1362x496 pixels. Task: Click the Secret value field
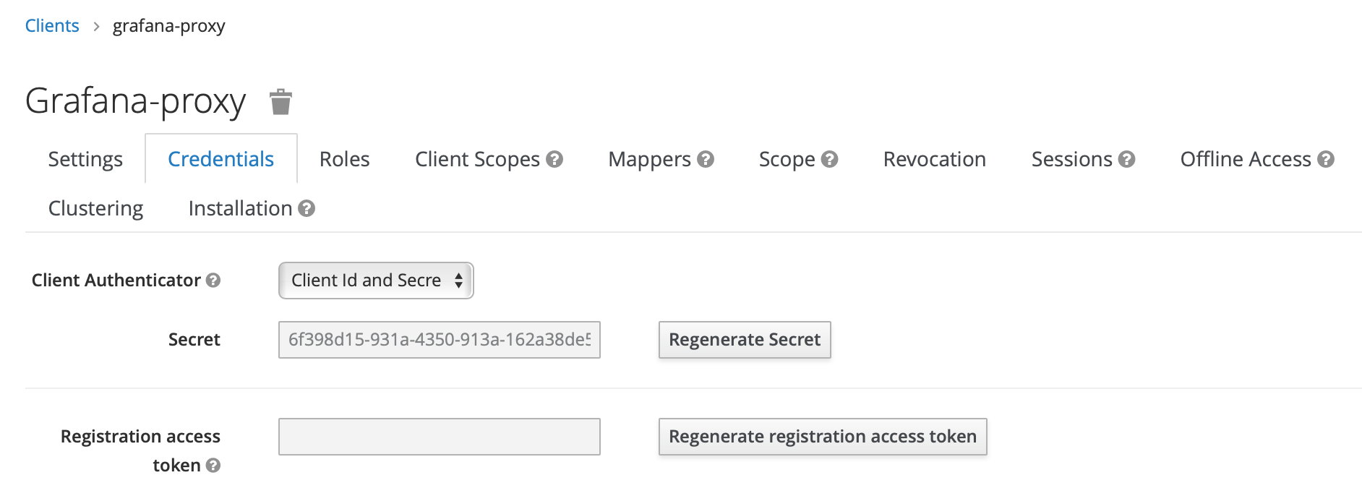pyautogui.click(x=440, y=340)
